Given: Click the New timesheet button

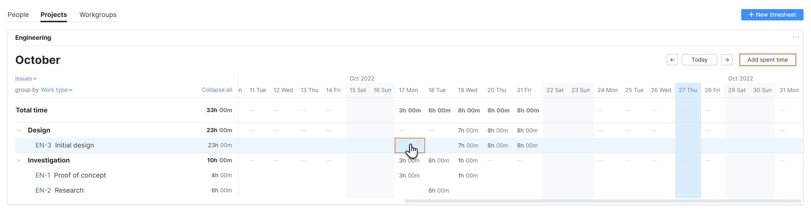Looking at the screenshot, I should click(772, 14).
